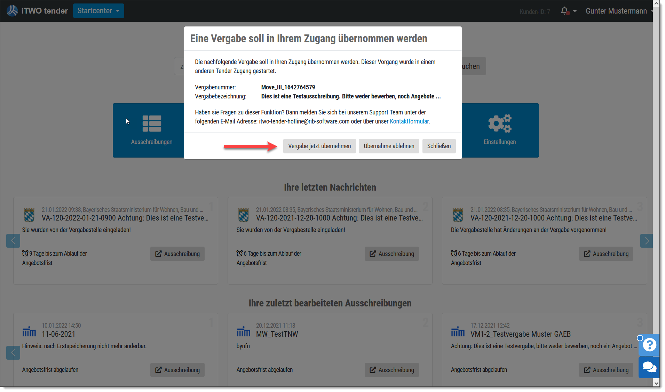Click the MW_TestTNW tender title
Viewport: 665px width, 392px height.
coord(277,334)
